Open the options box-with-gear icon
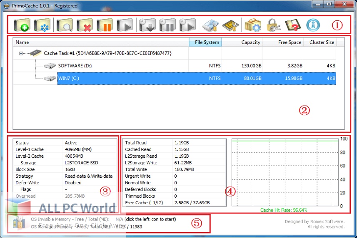The image size is (357, 238). coord(252,25)
